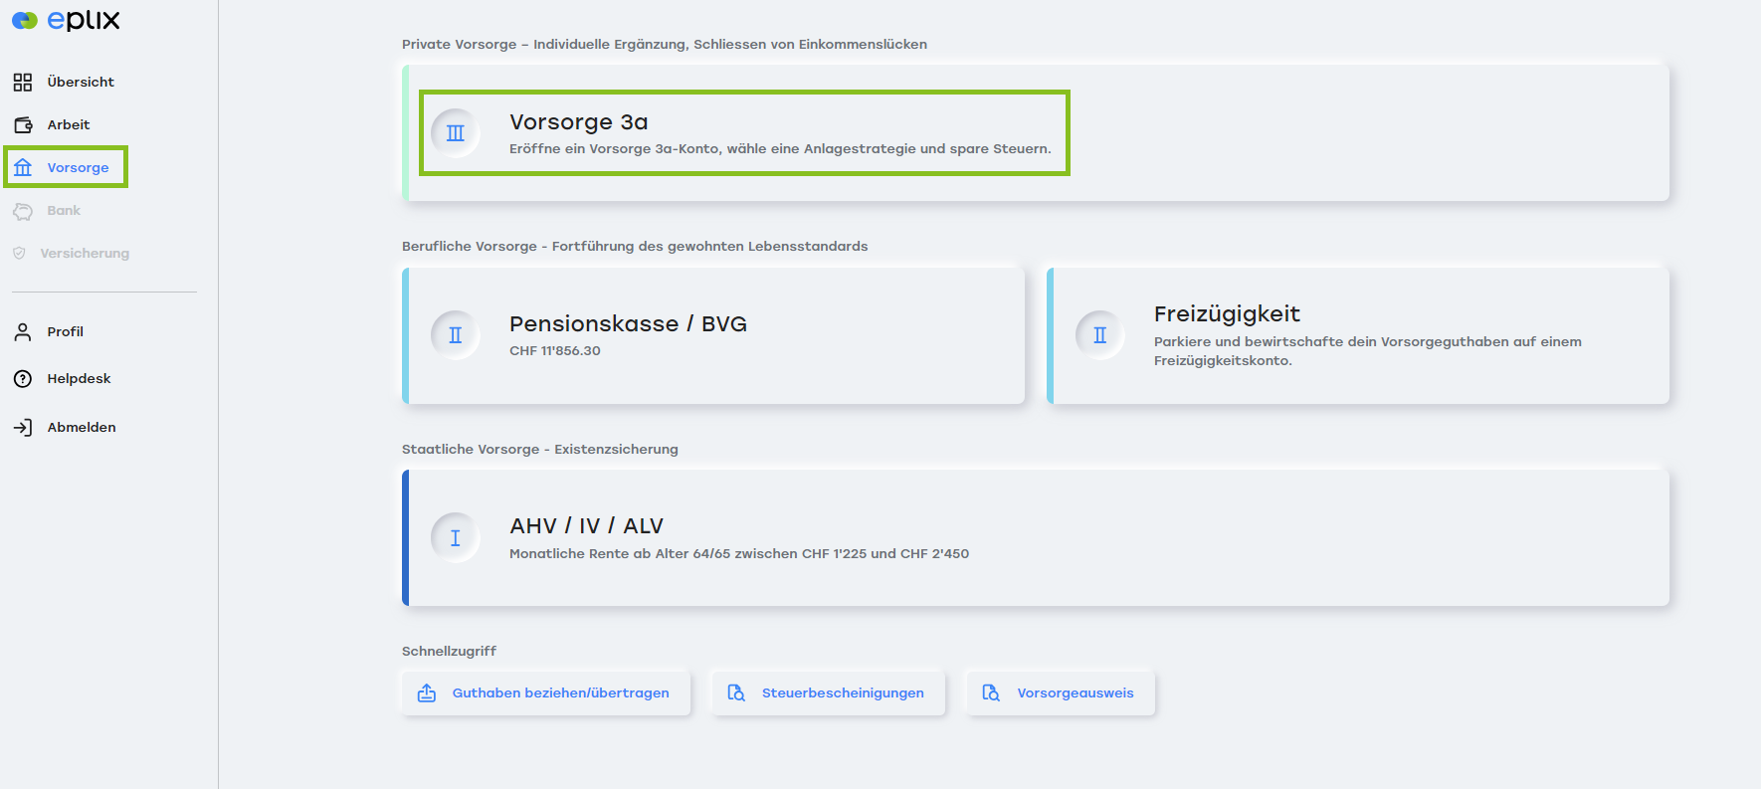Viewport: 1761px width, 789px height.
Task: Open the Vorsorge 3a card title
Action: [579, 121]
